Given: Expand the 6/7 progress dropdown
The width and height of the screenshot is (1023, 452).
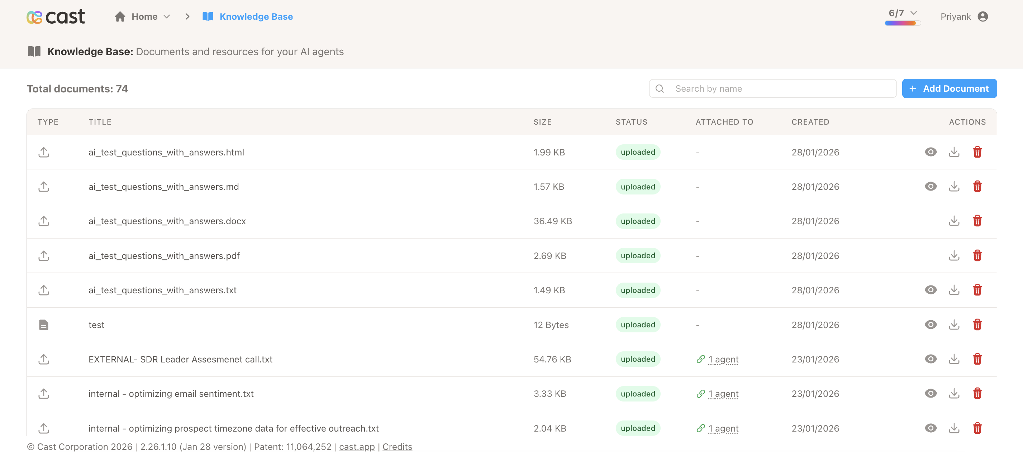Looking at the screenshot, I should pyautogui.click(x=913, y=13).
